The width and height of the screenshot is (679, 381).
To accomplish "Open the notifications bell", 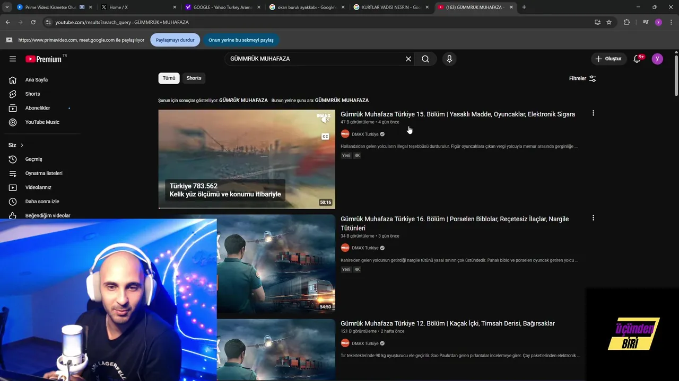I will 637,59.
